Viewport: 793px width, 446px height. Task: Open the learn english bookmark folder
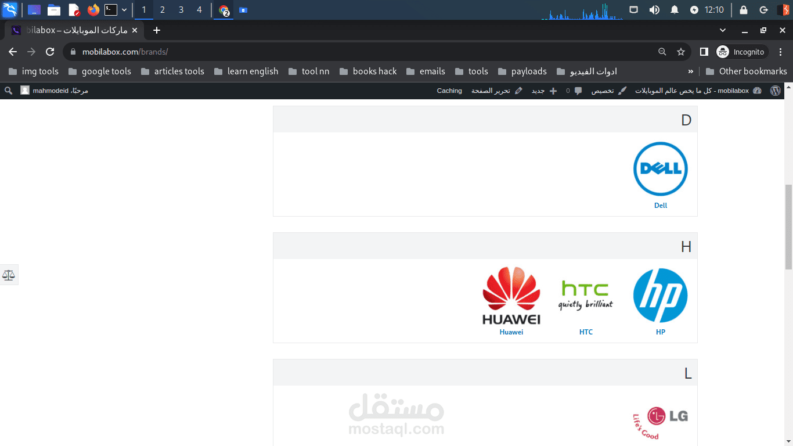(x=246, y=71)
